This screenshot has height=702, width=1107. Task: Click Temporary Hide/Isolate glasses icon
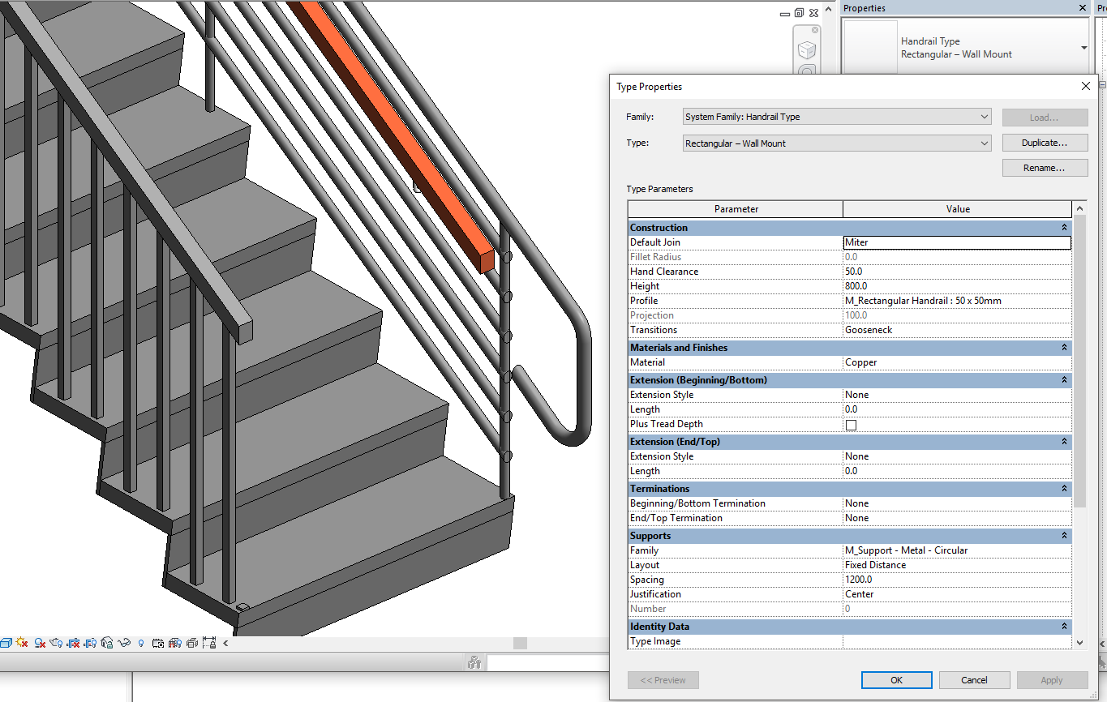pos(124,643)
